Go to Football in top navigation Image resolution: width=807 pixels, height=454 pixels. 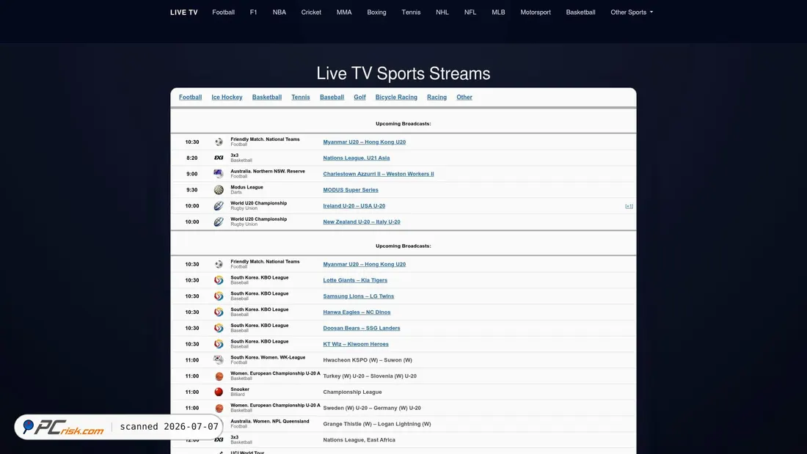pos(223,12)
